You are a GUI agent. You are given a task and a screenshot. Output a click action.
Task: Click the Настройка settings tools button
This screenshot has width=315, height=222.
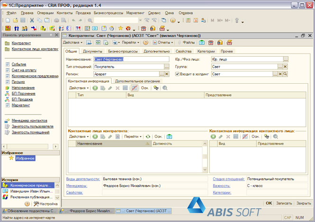tap(45, 204)
